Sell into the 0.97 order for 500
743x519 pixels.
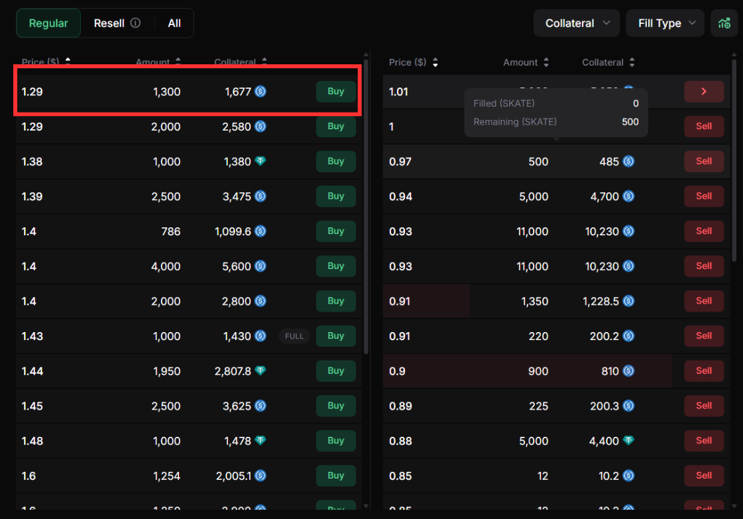pyautogui.click(x=704, y=161)
